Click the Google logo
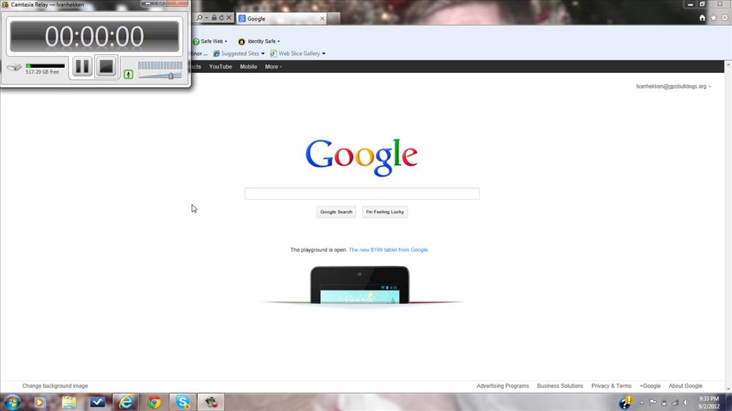 [x=361, y=157]
